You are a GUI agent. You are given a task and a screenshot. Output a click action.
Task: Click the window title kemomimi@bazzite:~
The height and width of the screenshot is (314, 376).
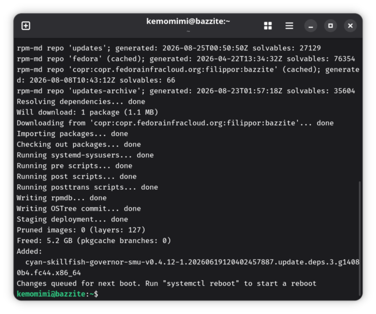click(x=188, y=21)
